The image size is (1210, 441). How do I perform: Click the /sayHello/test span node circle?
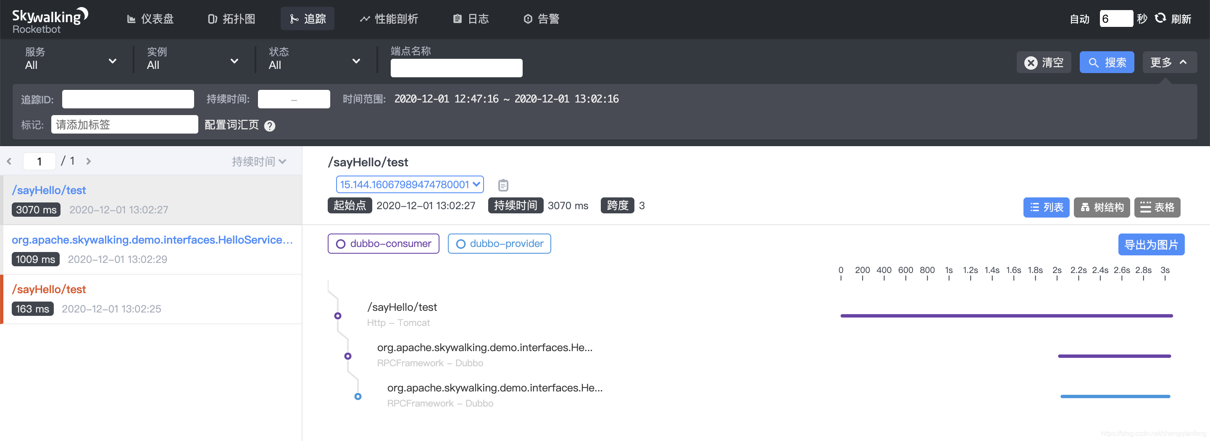pos(338,315)
